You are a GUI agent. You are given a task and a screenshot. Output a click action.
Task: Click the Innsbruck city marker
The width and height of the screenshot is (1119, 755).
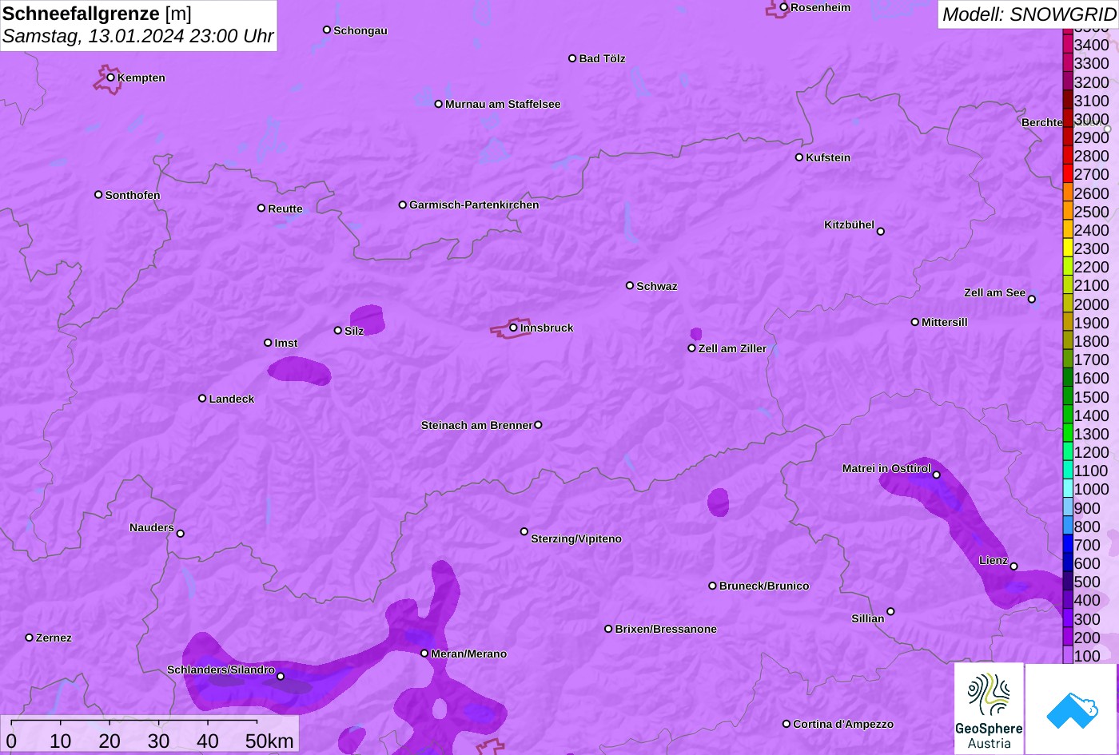513,328
